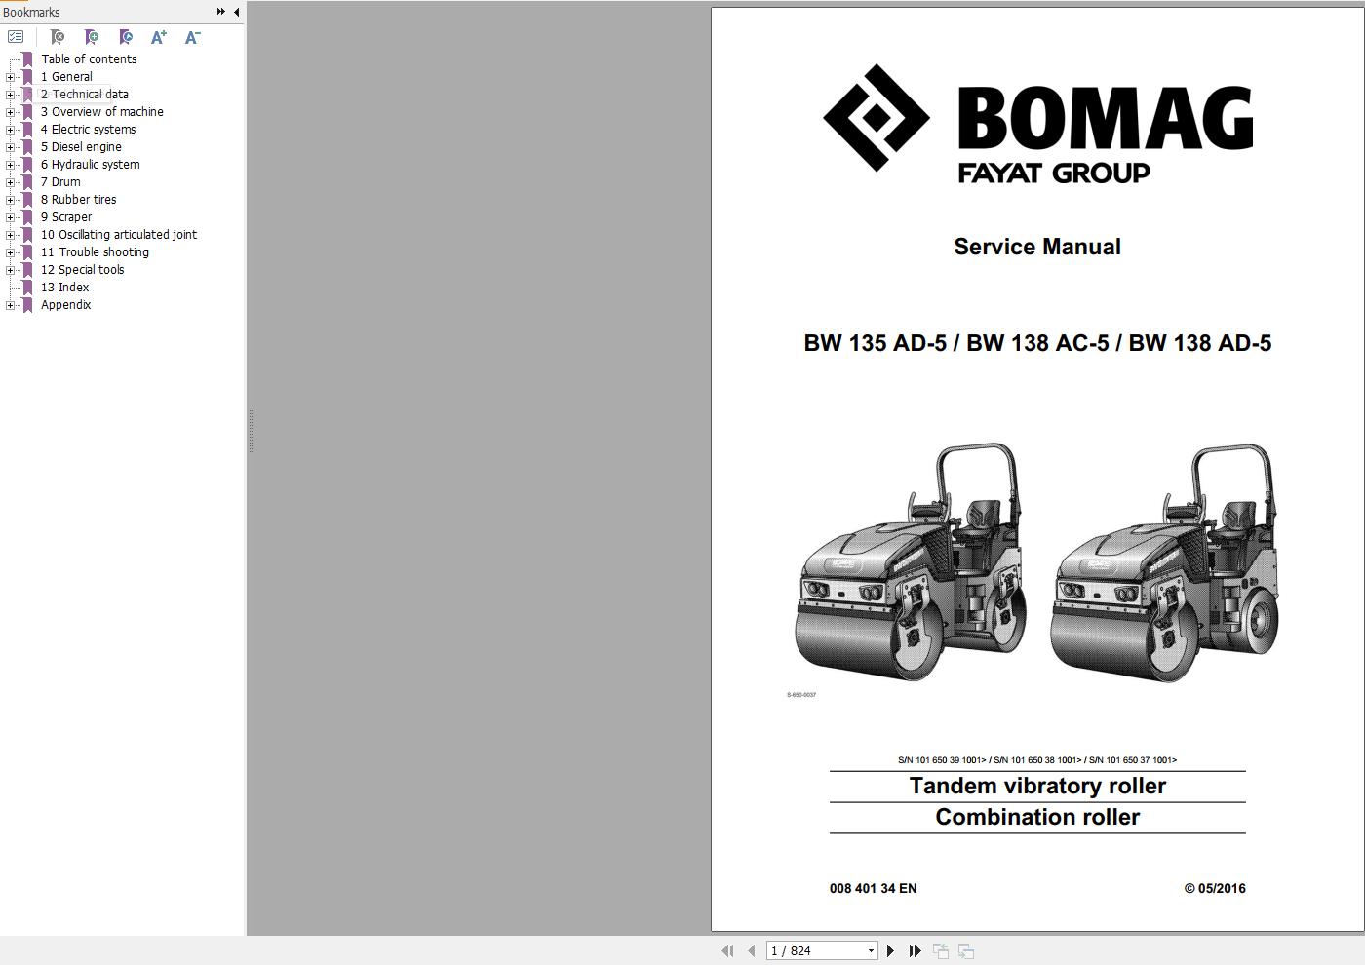
Task: Expand the 6 Hydraulic system bookmark
Action: [x=11, y=165]
